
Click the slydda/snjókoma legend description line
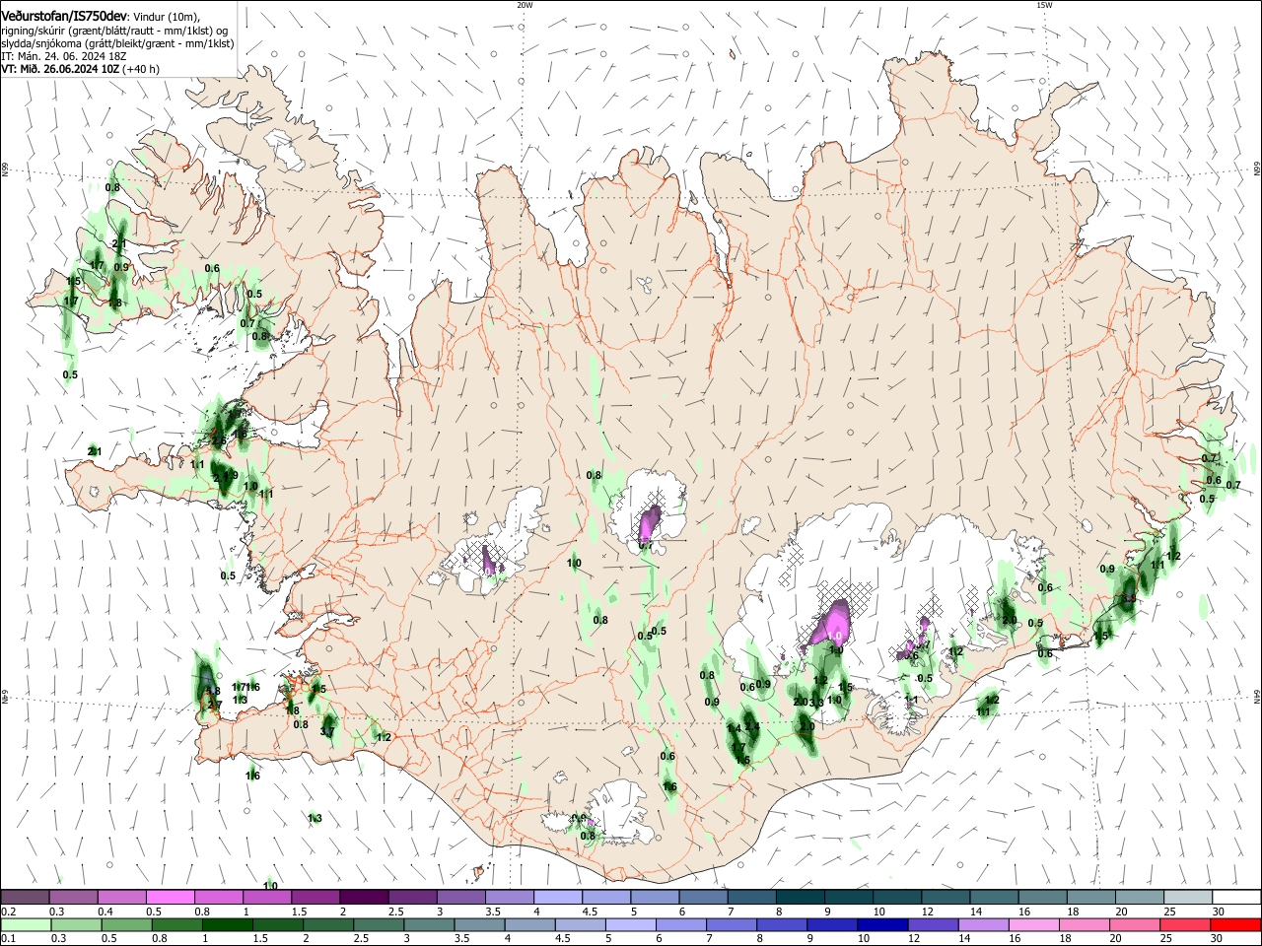[x=118, y=43]
